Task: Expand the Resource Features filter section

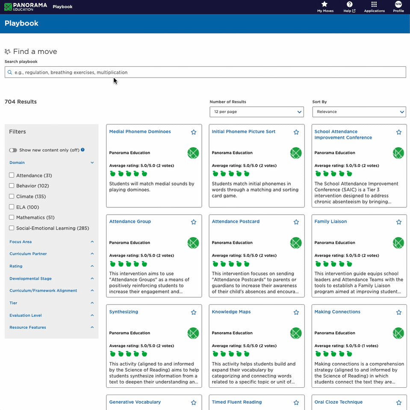Action: coord(51,327)
